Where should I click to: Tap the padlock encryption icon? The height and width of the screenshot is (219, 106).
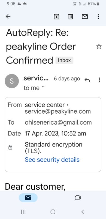10,147
